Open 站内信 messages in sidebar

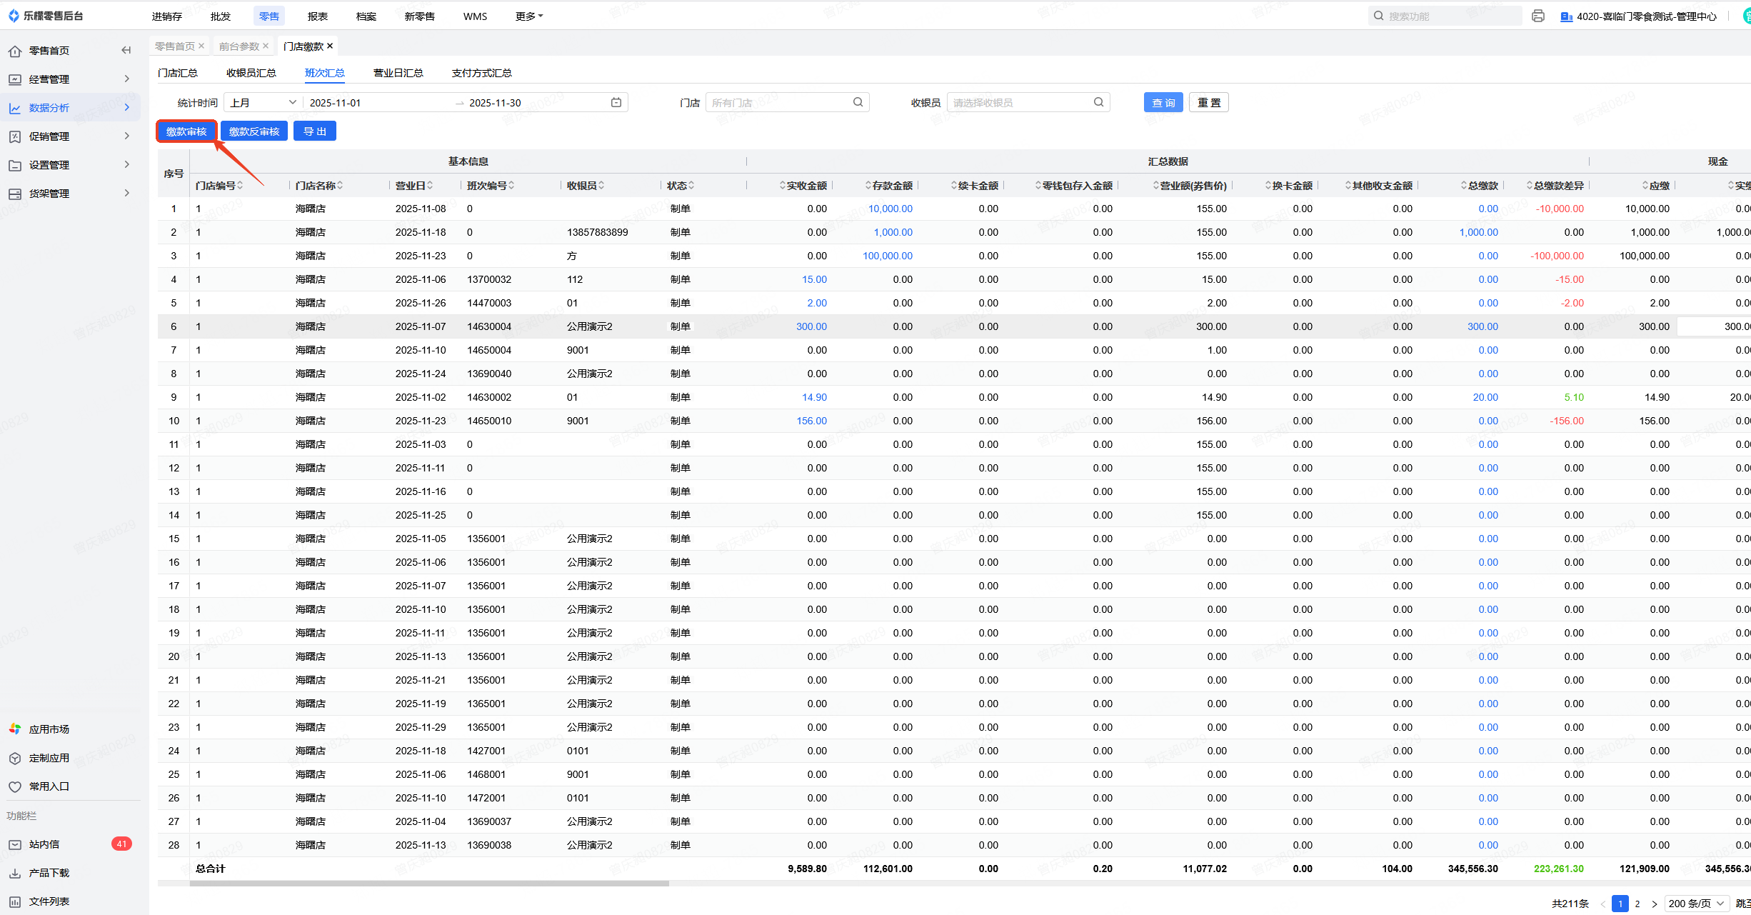[x=44, y=844]
